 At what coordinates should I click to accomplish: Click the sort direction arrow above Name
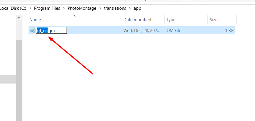coord(74,16)
